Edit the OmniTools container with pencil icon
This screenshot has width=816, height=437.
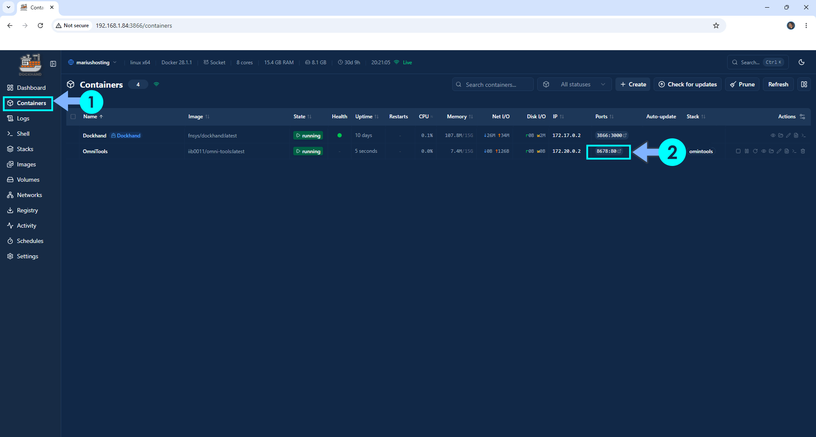[x=779, y=151]
